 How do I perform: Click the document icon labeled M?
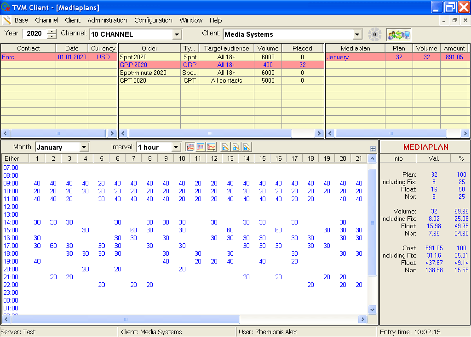point(247,147)
